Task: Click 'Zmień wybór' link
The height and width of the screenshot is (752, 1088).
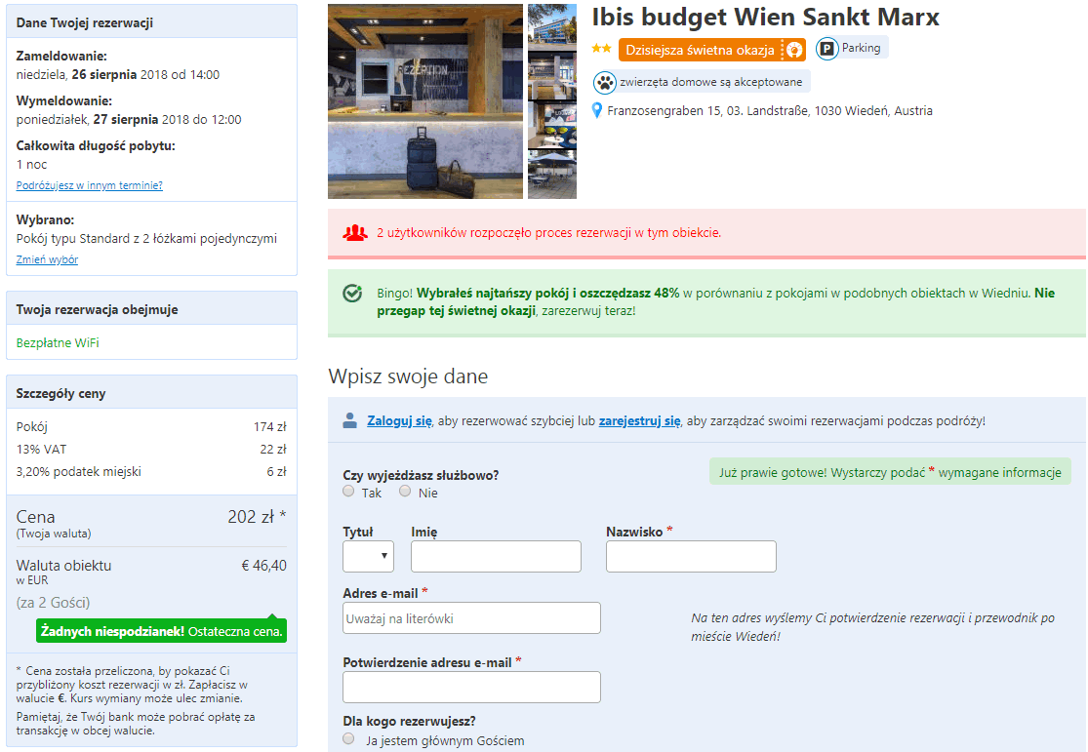Action: pyautogui.click(x=47, y=259)
